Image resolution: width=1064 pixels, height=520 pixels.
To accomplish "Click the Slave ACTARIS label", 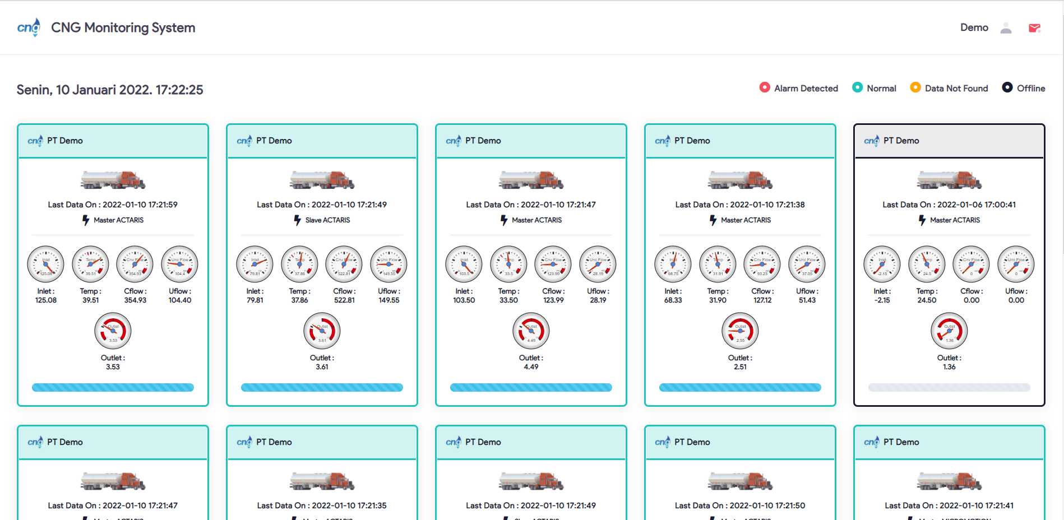I will (327, 220).
